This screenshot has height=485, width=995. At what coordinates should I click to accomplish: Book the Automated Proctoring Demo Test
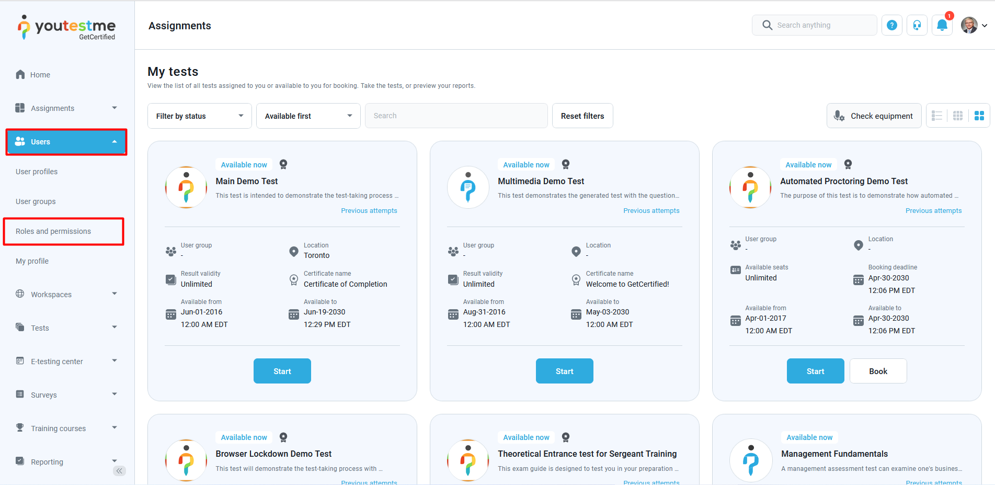pos(878,371)
